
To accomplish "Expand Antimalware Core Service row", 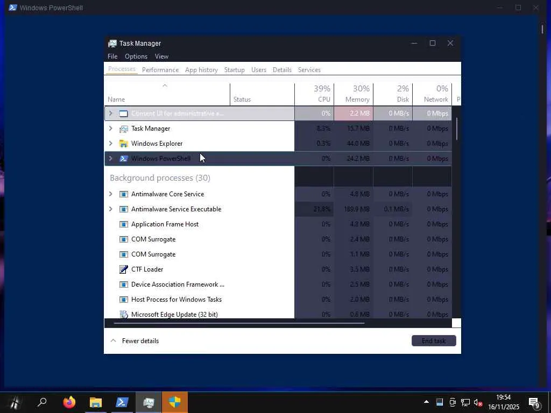I will click(x=111, y=194).
